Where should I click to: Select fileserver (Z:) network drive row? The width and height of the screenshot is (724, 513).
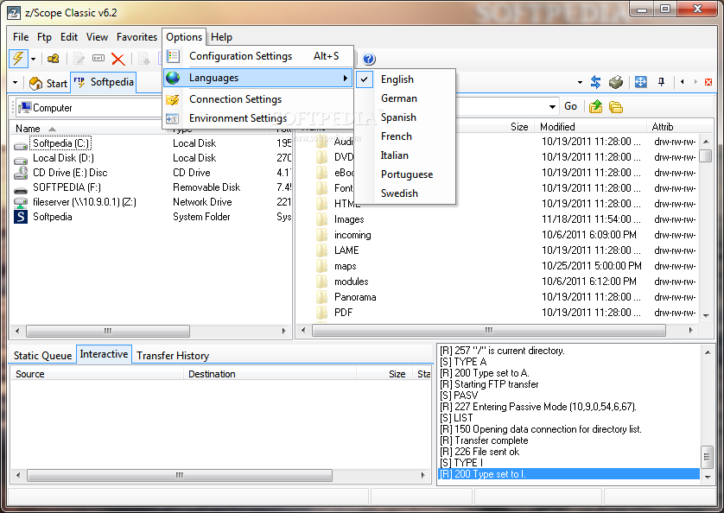[150, 202]
